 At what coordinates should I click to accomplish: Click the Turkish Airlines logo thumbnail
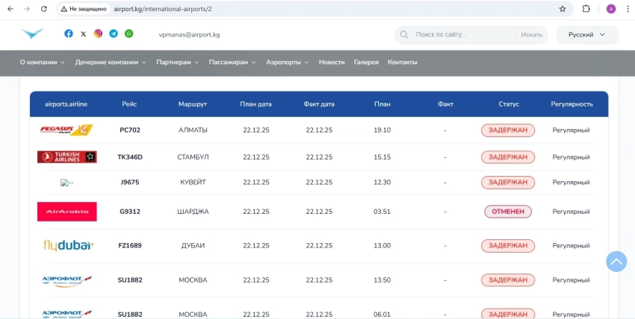[66, 157]
